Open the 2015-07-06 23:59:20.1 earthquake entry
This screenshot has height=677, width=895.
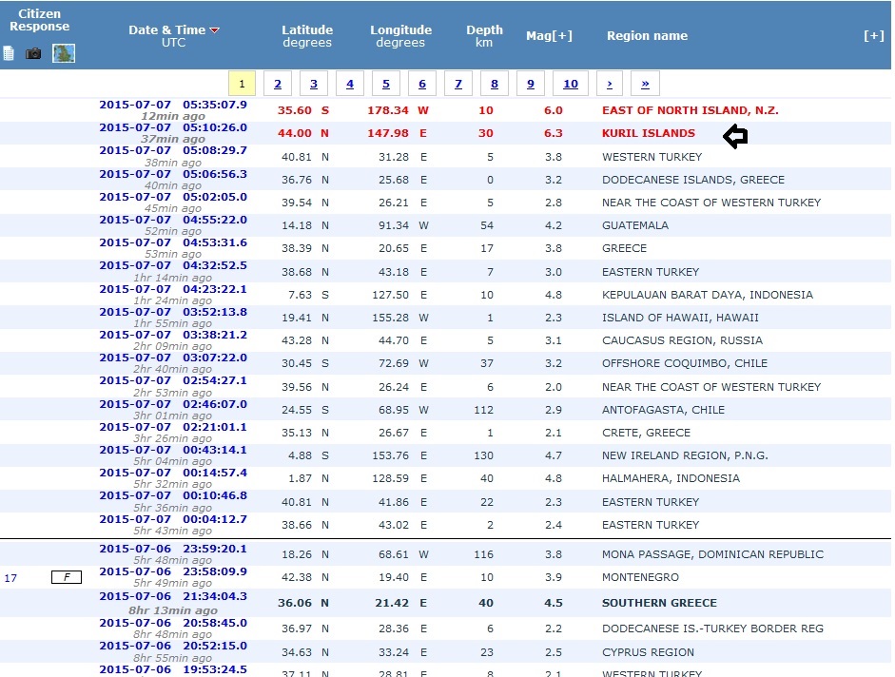(173, 549)
